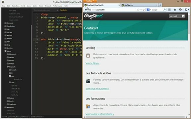Viewport: 191px width, 119px height.
Task: Expand the Elements folder
Action: click(12, 54)
